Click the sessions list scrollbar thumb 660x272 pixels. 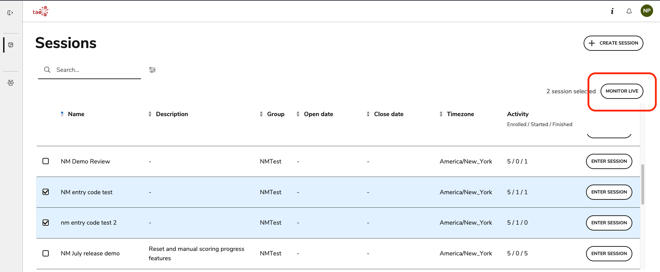click(642, 184)
